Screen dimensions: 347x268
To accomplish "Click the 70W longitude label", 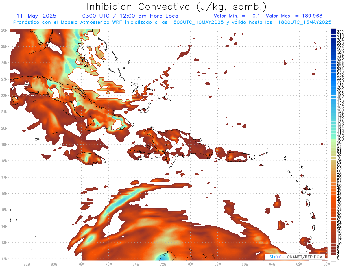I will pos(190,264).
